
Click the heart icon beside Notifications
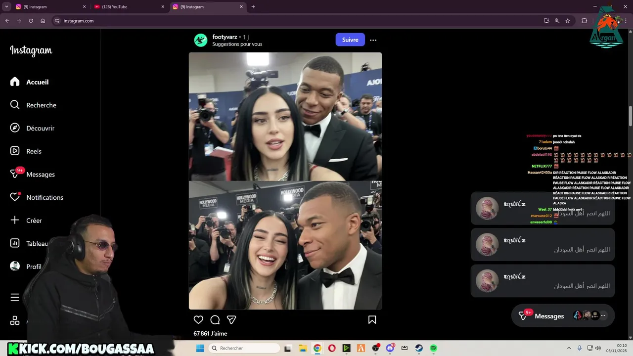click(x=15, y=197)
